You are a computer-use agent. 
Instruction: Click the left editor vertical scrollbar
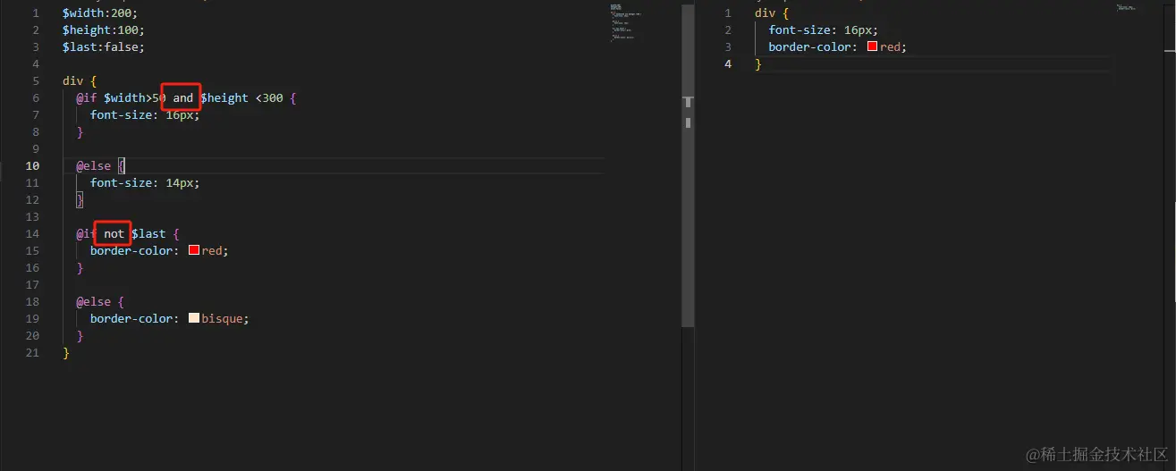click(x=688, y=165)
